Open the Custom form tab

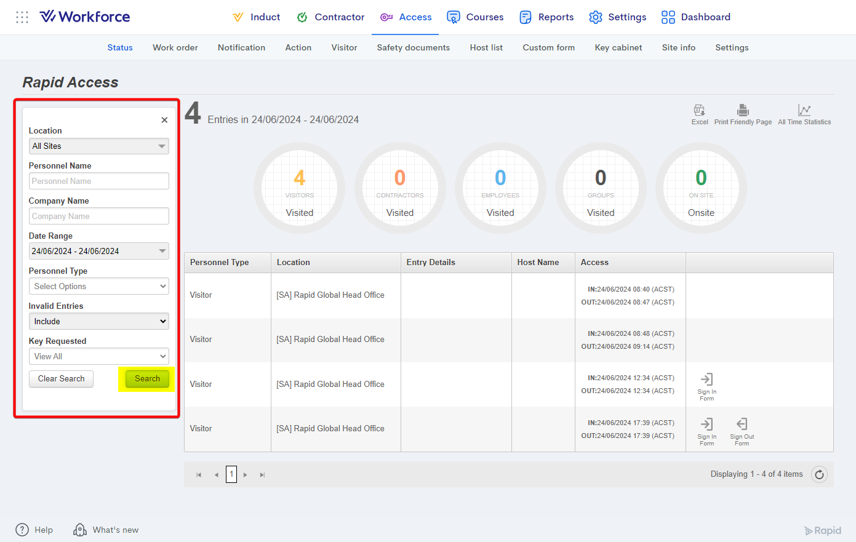(x=549, y=47)
